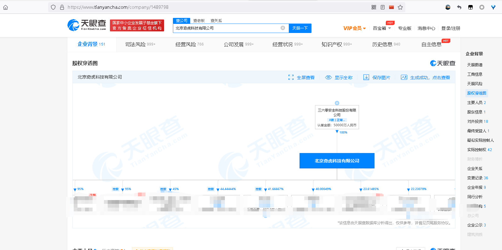Click sidebar item 实际控制权
502x250 pixels.
click(479, 149)
